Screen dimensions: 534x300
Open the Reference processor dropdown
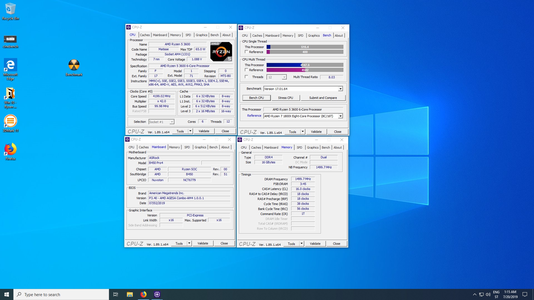[x=340, y=116]
